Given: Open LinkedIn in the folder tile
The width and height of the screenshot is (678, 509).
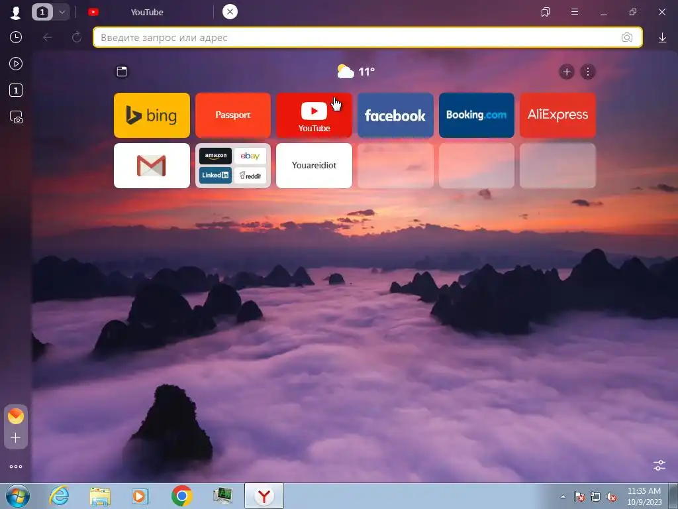Looking at the screenshot, I should [x=215, y=175].
